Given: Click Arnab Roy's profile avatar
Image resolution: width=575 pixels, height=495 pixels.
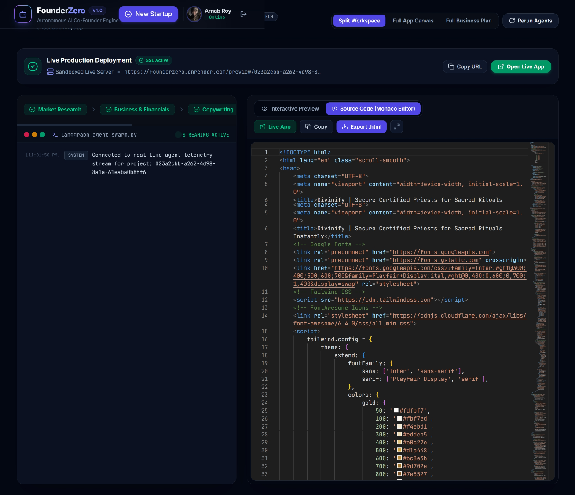Looking at the screenshot, I should click(x=194, y=14).
